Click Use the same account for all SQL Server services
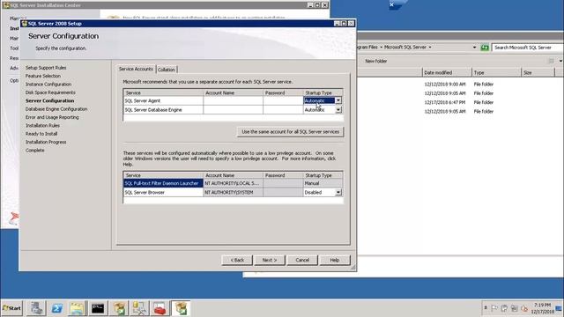This screenshot has height=317, width=564. pos(290,132)
